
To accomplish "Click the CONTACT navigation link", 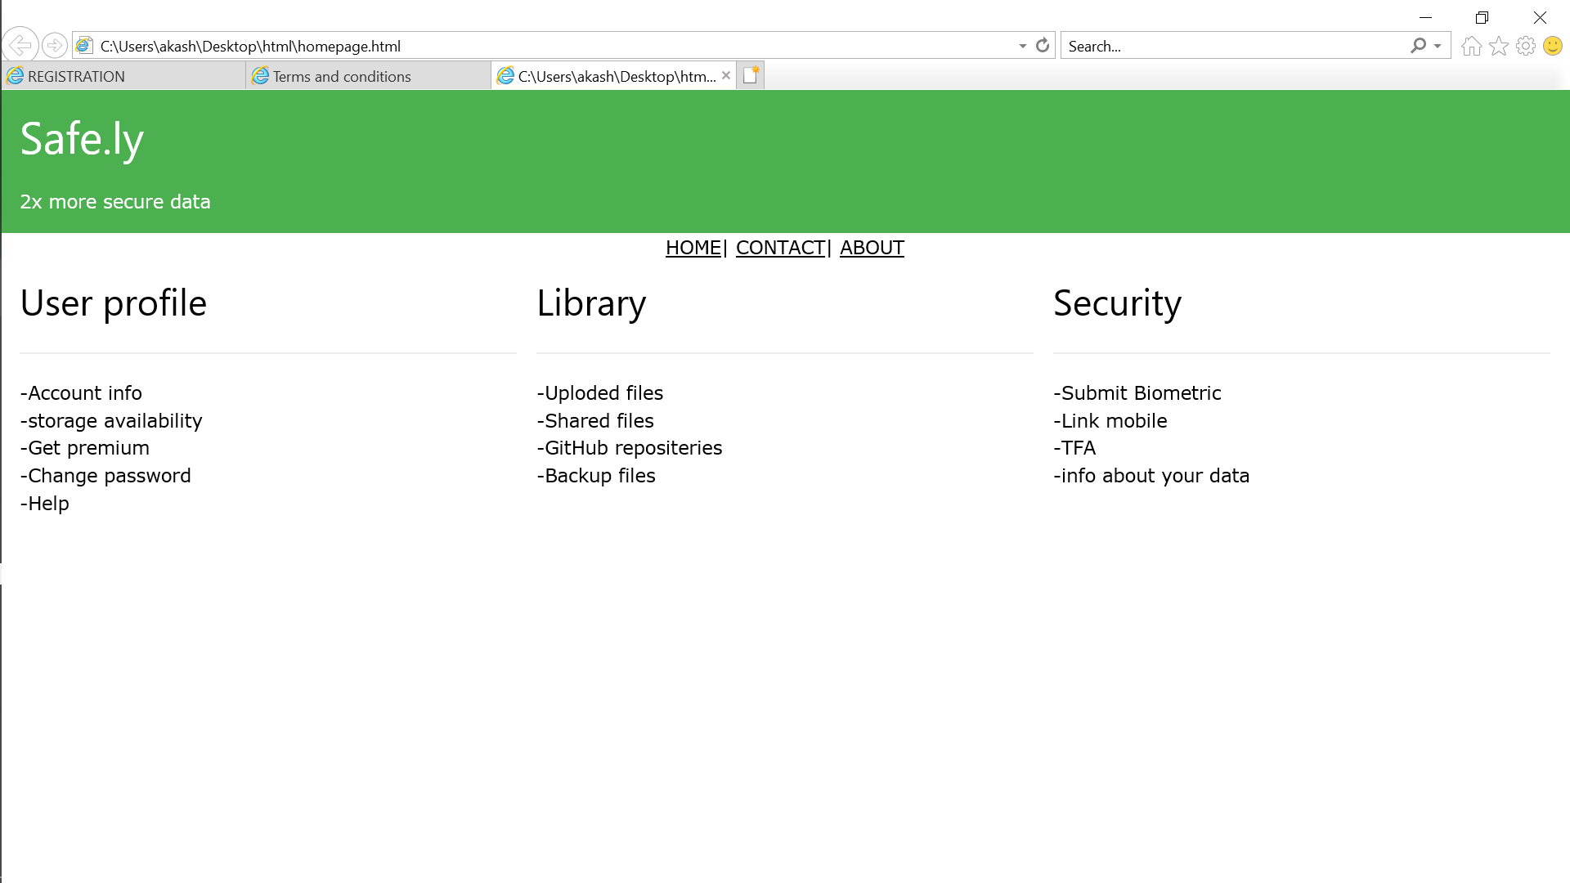I will click(780, 248).
